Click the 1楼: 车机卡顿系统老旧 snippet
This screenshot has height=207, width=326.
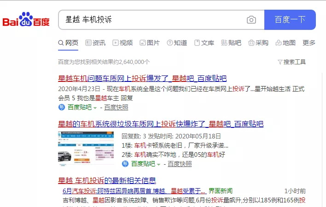point(175,145)
